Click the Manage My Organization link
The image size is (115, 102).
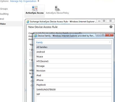[x=23, y=1]
